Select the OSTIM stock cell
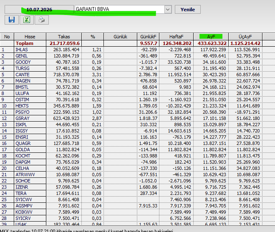The width and height of the screenshot is (275, 232). click(30, 100)
